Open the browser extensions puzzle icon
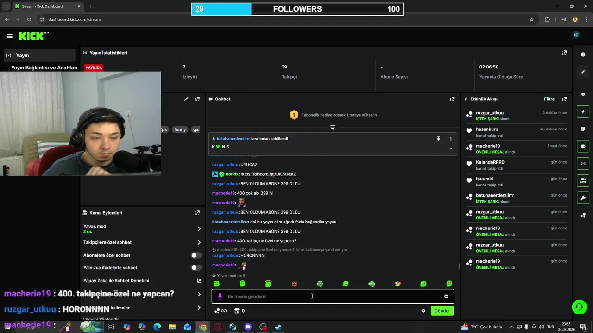 tap(548, 19)
